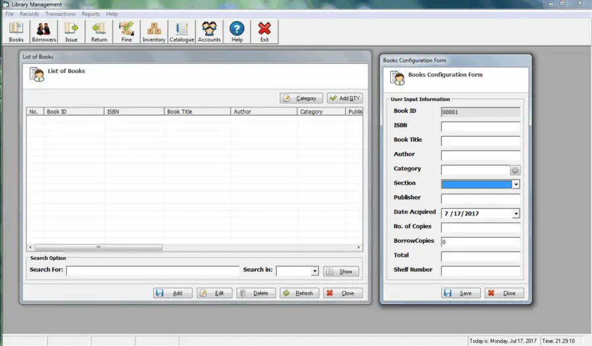Click the Show button in Search Option
The height and width of the screenshot is (346, 592).
click(341, 271)
